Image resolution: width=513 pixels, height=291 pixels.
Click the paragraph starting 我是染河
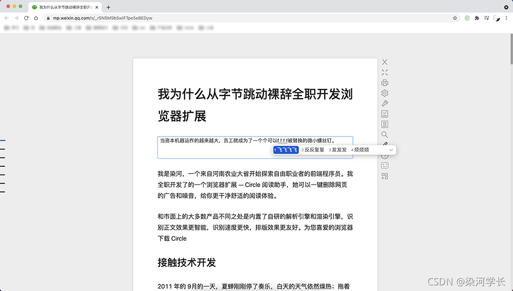tap(255, 185)
